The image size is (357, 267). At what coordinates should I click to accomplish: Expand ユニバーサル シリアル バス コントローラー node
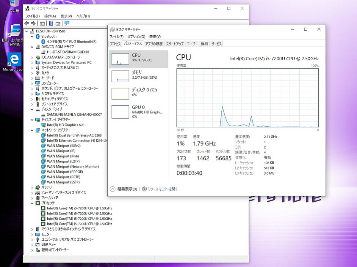32,239
